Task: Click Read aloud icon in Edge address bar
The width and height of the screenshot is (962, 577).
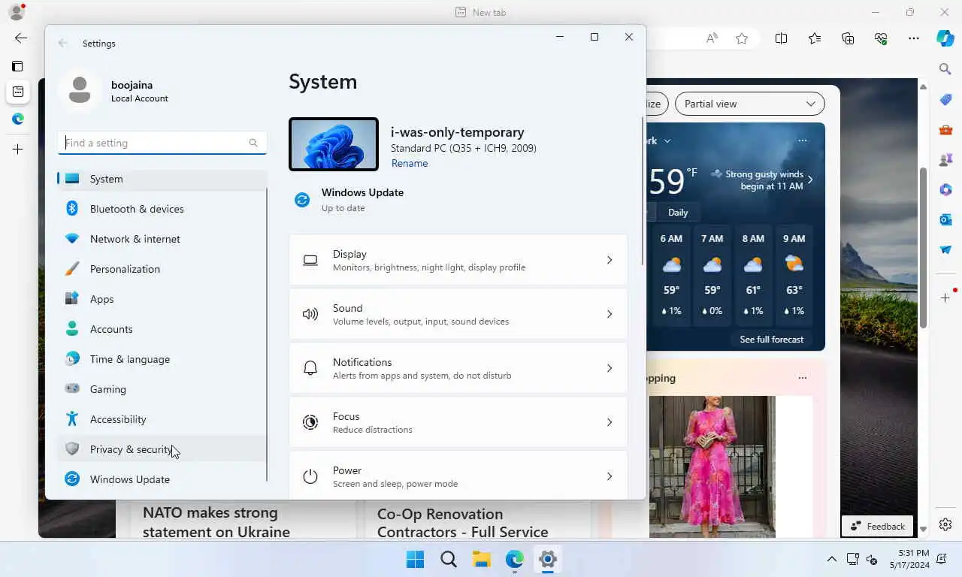Action: pyautogui.click(x=711, y=38)
